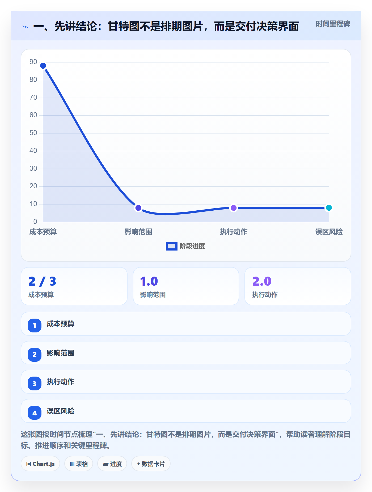Click numbered badge 4 in the list

point(35,413)
